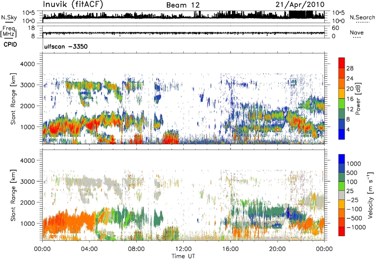The width and height of the screenshot is (375, 259).
Task: Click the 'Slant Range [km]' label of velocity panel
Action: (13, 195)
